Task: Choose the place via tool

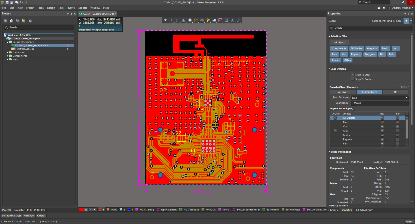Action: [x=207, y=20]
